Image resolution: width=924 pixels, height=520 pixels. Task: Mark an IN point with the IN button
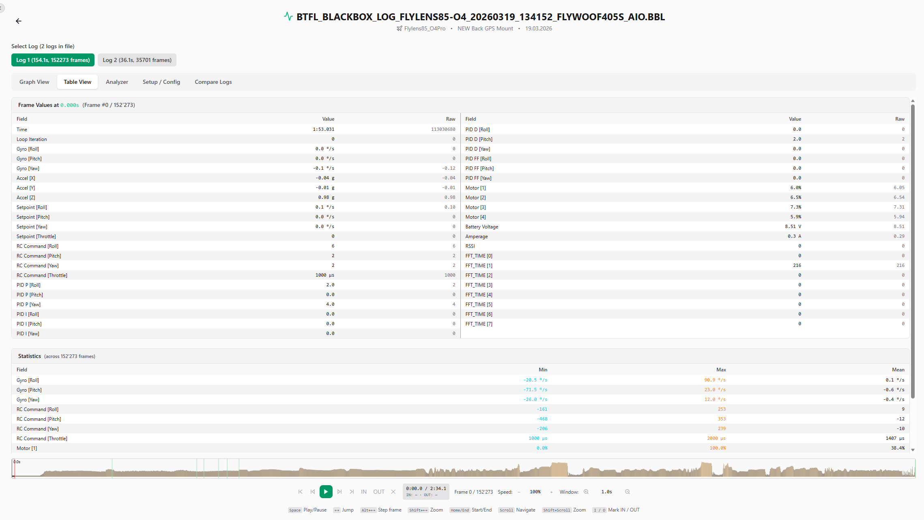tap(363, 492)
